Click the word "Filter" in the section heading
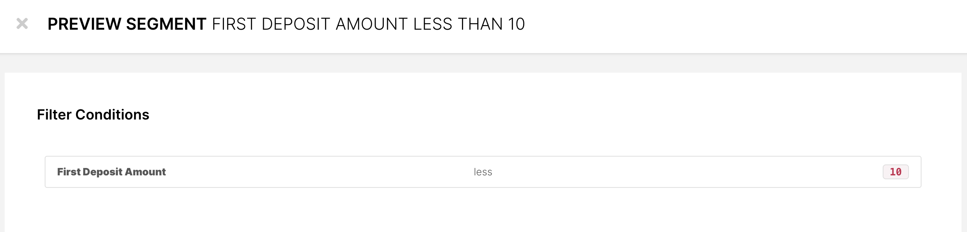Screen dimensions: 967x232 pyautogui.click(x=54, y=115)
